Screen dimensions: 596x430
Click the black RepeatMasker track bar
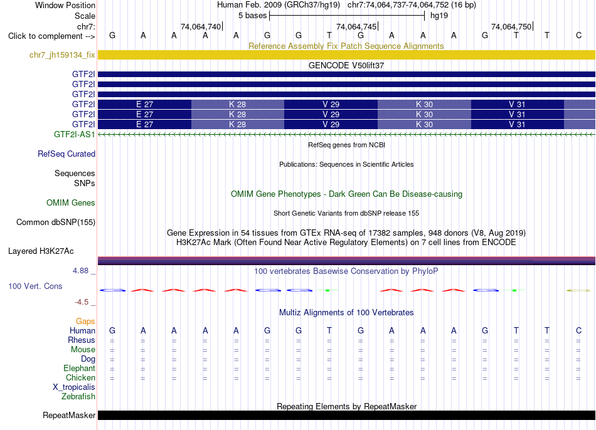(x=346, y=415)
